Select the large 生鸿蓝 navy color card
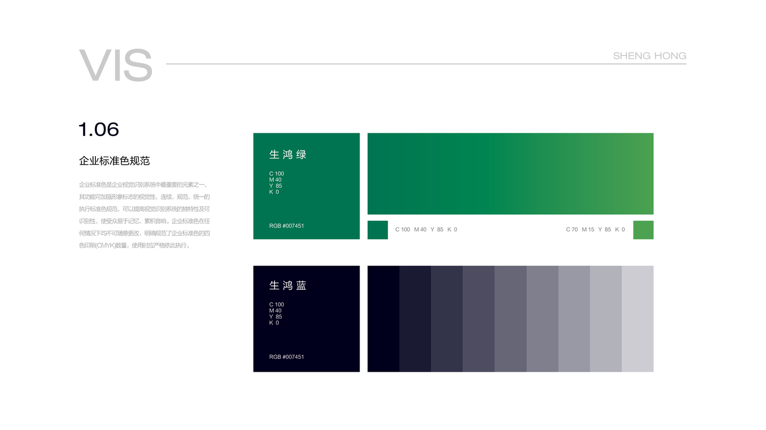 306,319
